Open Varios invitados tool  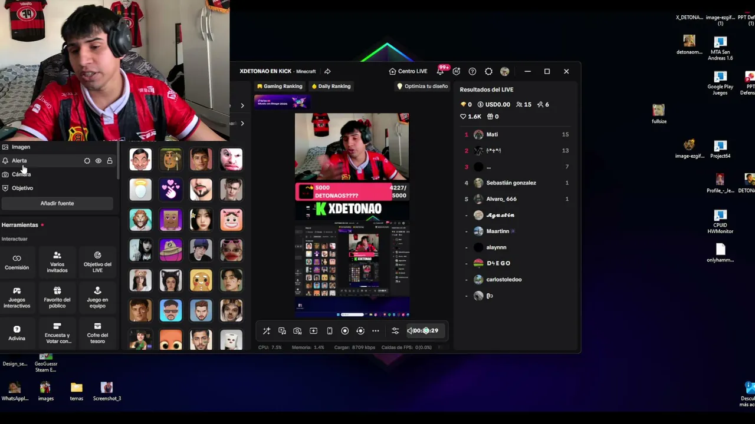tap(57, 263)
